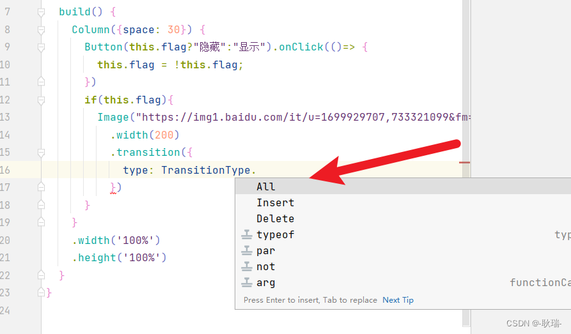571x334 pixels.
Task: Pick 'arg' template suggestion
Action: point(403,283)
